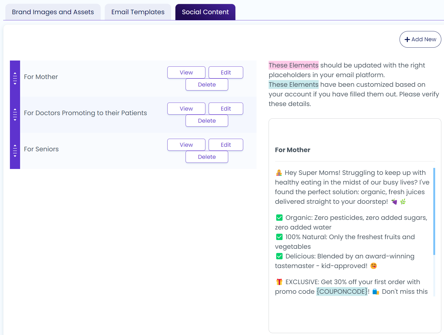Click the reorder handle for For Doctors row
The width and height of the screenshot is (444, 335).
15,115
